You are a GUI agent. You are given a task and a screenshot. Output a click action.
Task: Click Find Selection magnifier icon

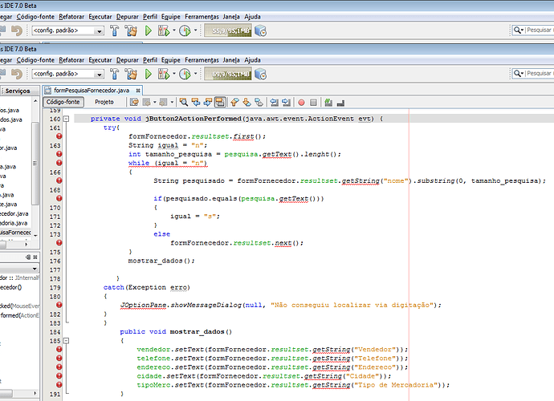pyautogui.click(x=183, y=102)
